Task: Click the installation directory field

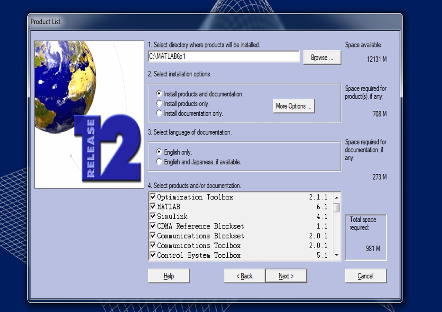Action: click(224, 56)
